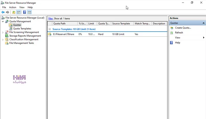This screenshot has width=206, height=119.
Task: Open the Action menu
Action: click(13, 7)
